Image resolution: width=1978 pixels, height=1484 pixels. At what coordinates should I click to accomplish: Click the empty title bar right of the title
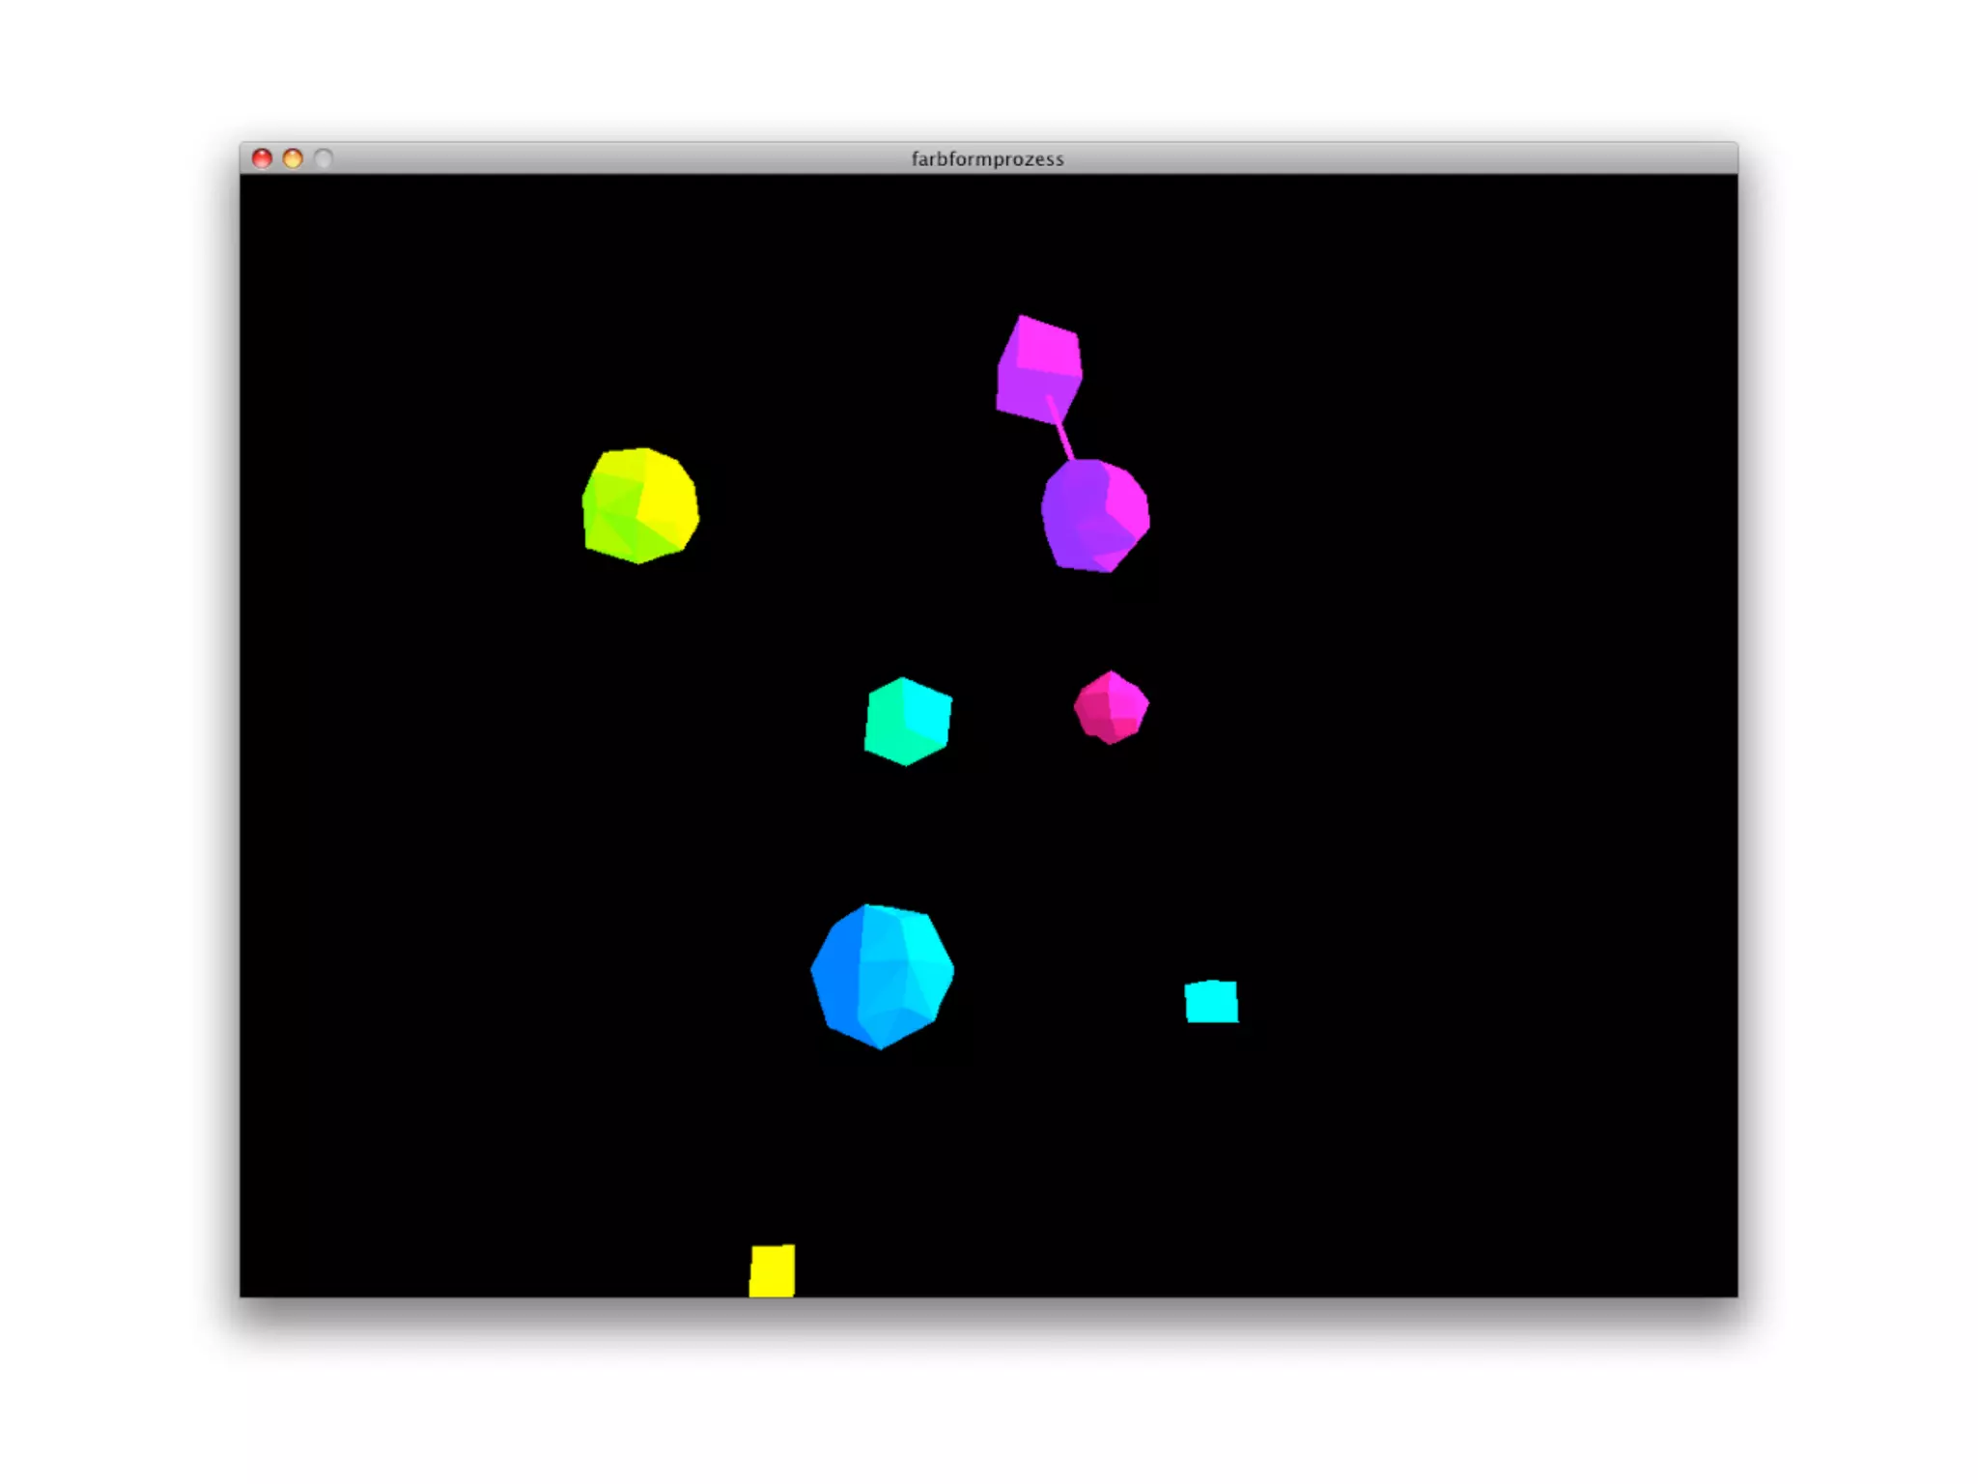coord(1400,158)
